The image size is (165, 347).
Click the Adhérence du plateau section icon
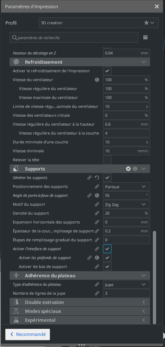click(16, 276)
